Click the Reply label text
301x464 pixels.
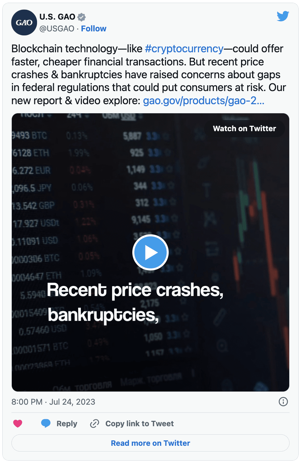67,423
